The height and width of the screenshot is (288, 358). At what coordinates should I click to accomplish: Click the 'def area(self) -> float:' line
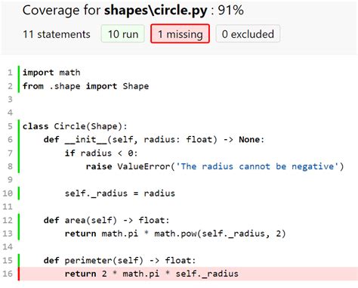tap(106, 220)
